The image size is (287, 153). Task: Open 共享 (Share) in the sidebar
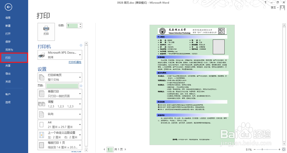tap(8, 66)
